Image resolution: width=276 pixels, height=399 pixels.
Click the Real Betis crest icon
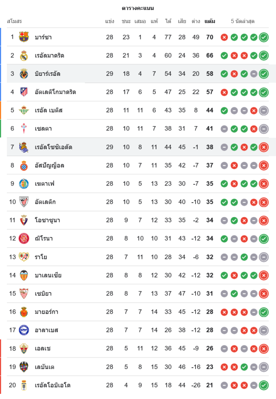pyautogui.click(x=24, y=111)
